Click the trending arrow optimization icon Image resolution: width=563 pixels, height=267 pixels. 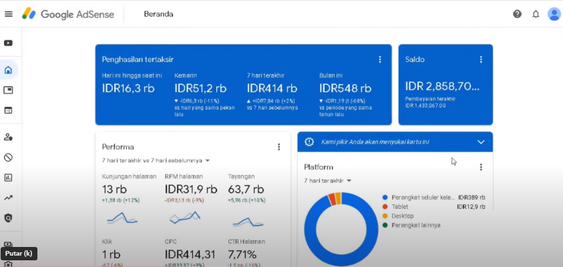coord(9,198)
